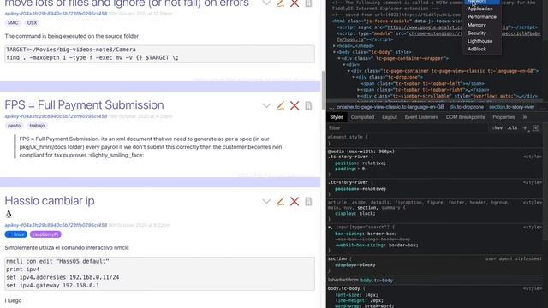Screen dimensions: 548x308
Task: Select Performance from DevTools overflow menu
Action: [482, 17]
